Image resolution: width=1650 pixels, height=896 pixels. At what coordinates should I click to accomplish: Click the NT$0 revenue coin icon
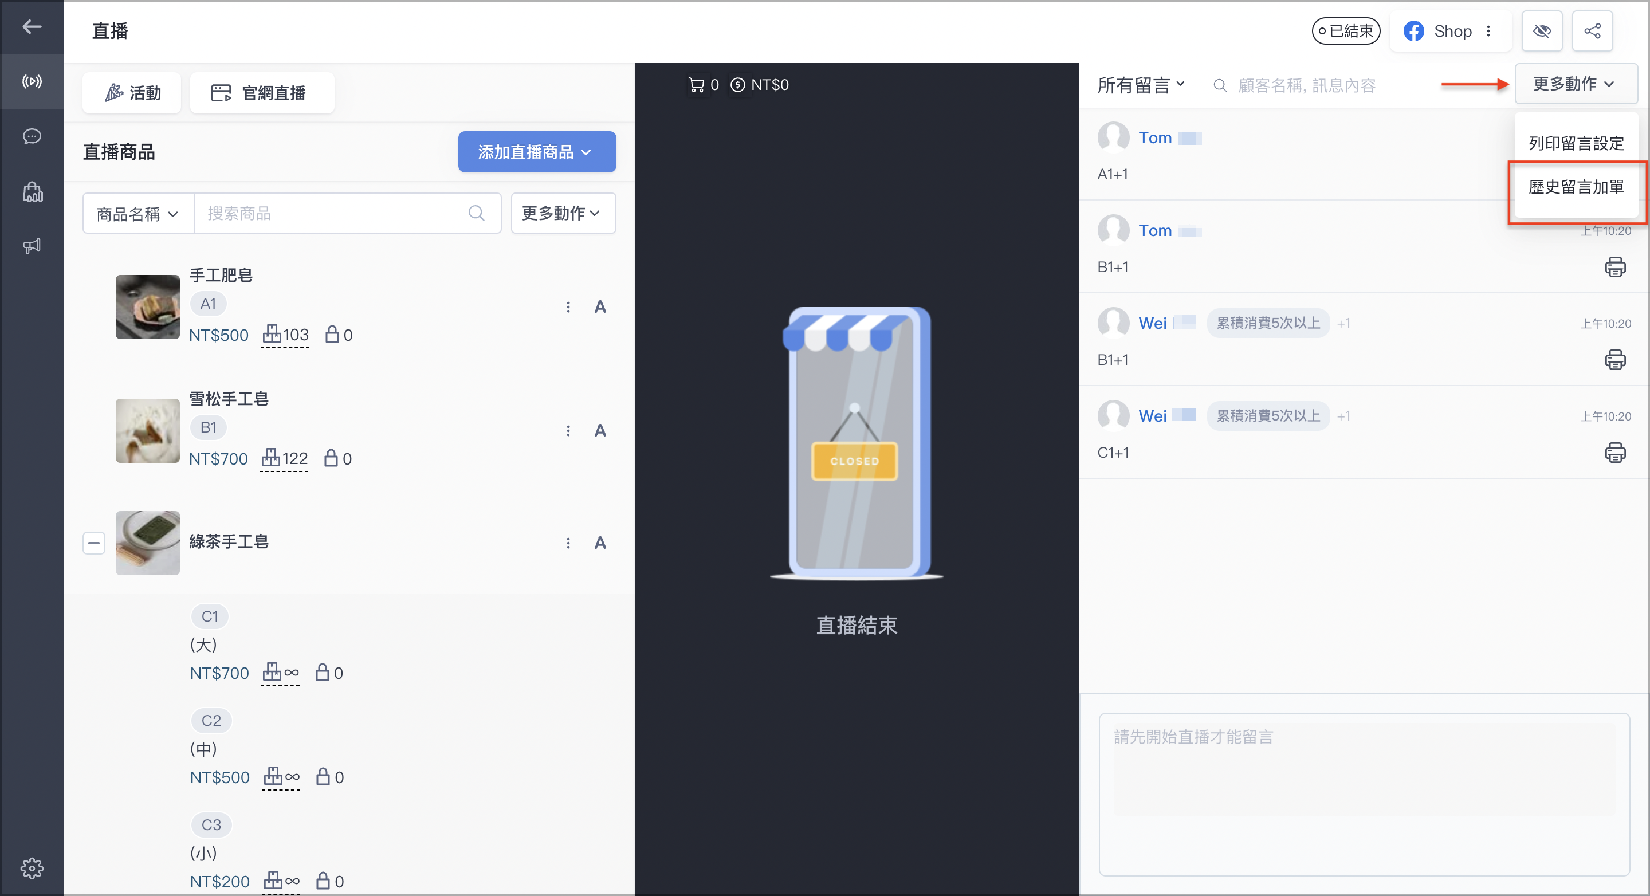(x=738, y=85)
